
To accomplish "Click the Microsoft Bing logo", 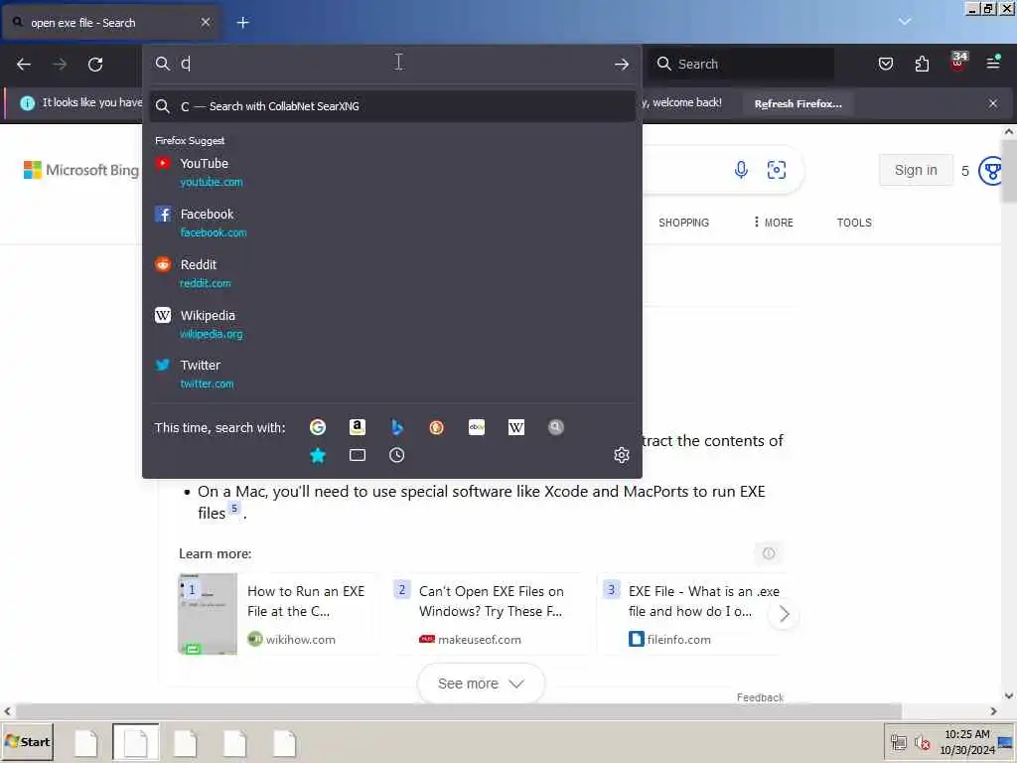I will click(81, 170).
